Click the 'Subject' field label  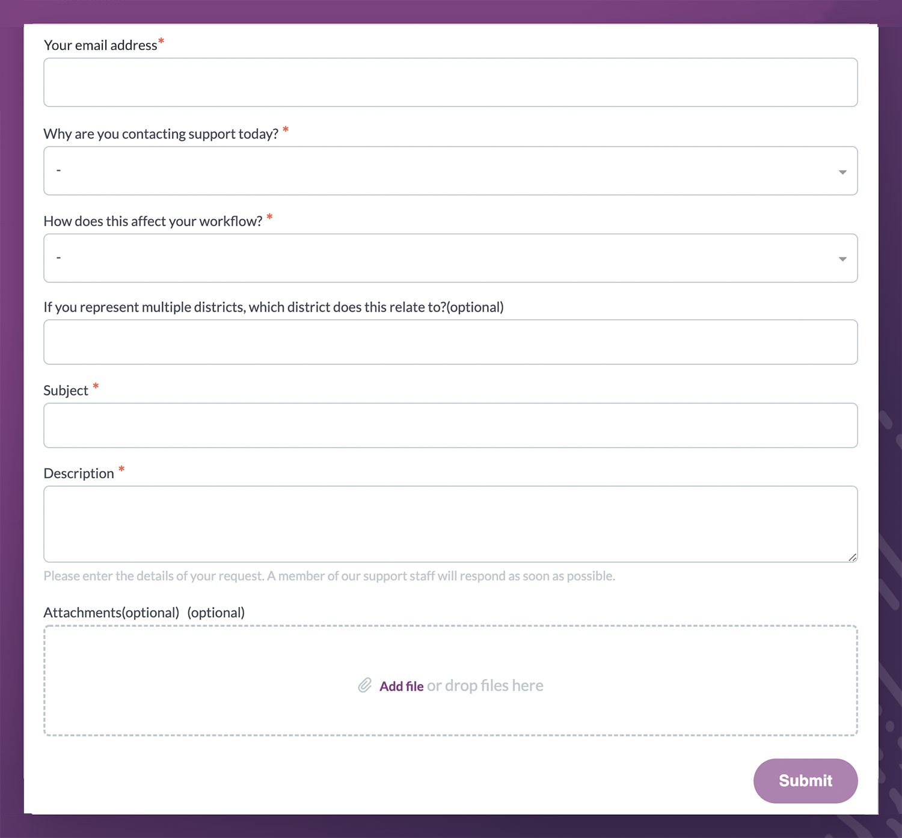pyautogui.click(x=66, y=391)
